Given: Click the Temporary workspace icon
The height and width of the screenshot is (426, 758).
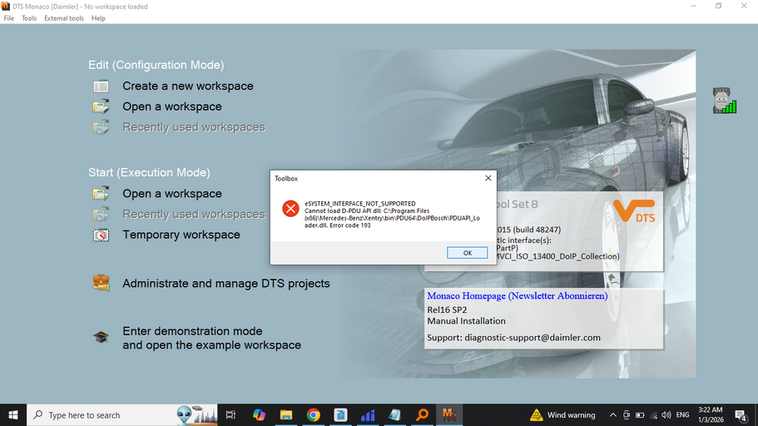Looking at the screenshot, I should (x=101, y=235).
